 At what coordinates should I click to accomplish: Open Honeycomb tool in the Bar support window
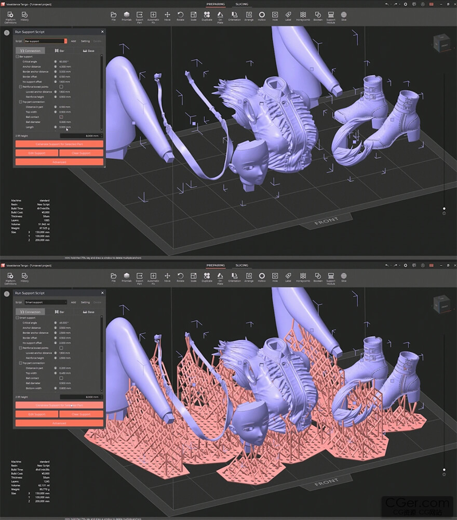[303, 16]
